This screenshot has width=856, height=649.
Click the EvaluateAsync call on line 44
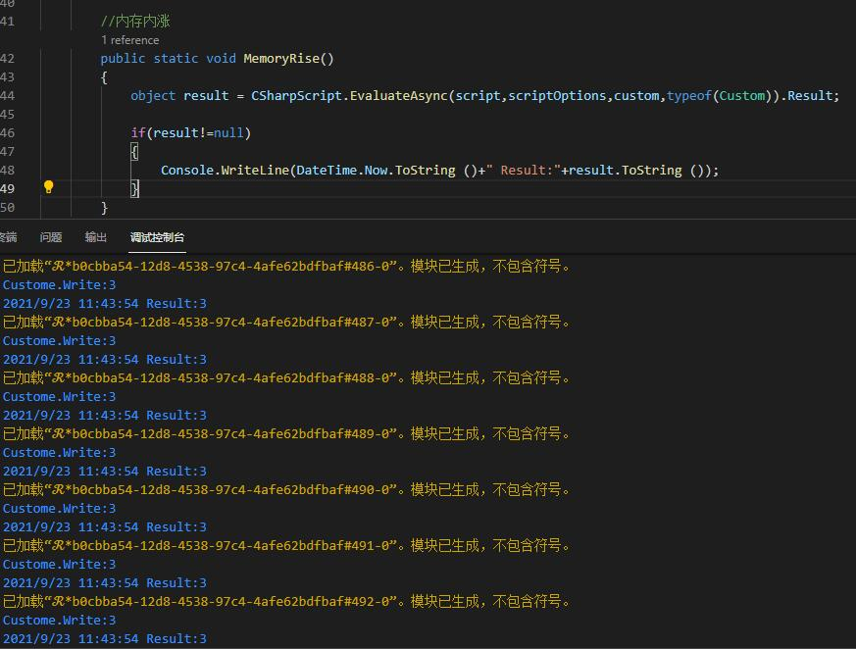click(x=398, y=95)
